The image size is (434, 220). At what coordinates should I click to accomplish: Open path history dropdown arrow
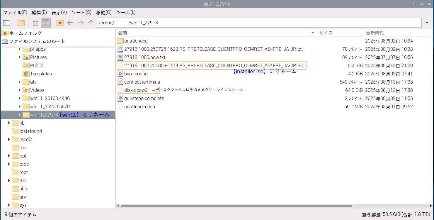pos(427,23)
